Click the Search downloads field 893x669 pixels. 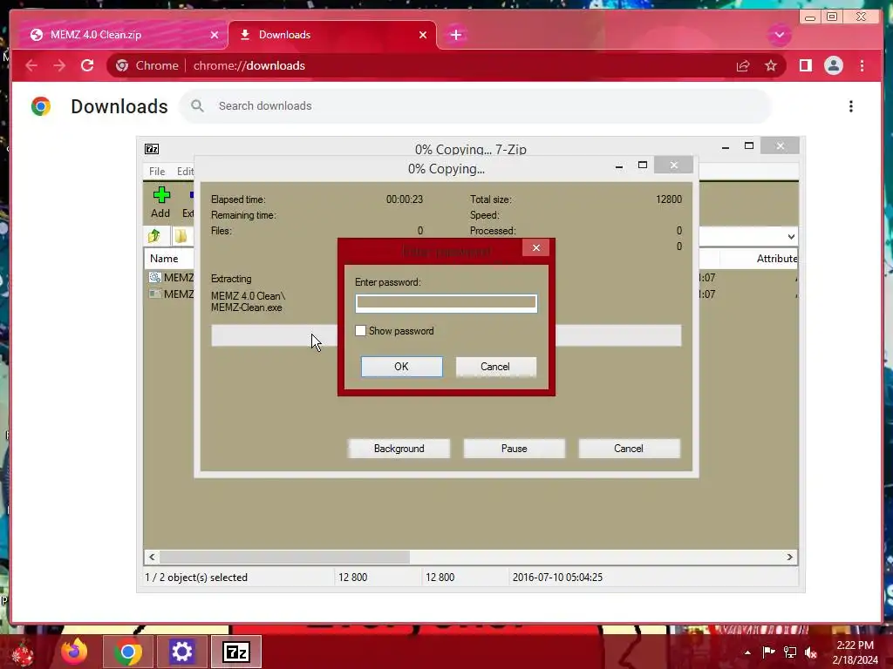pyautogui.click(x=475, y=106)
